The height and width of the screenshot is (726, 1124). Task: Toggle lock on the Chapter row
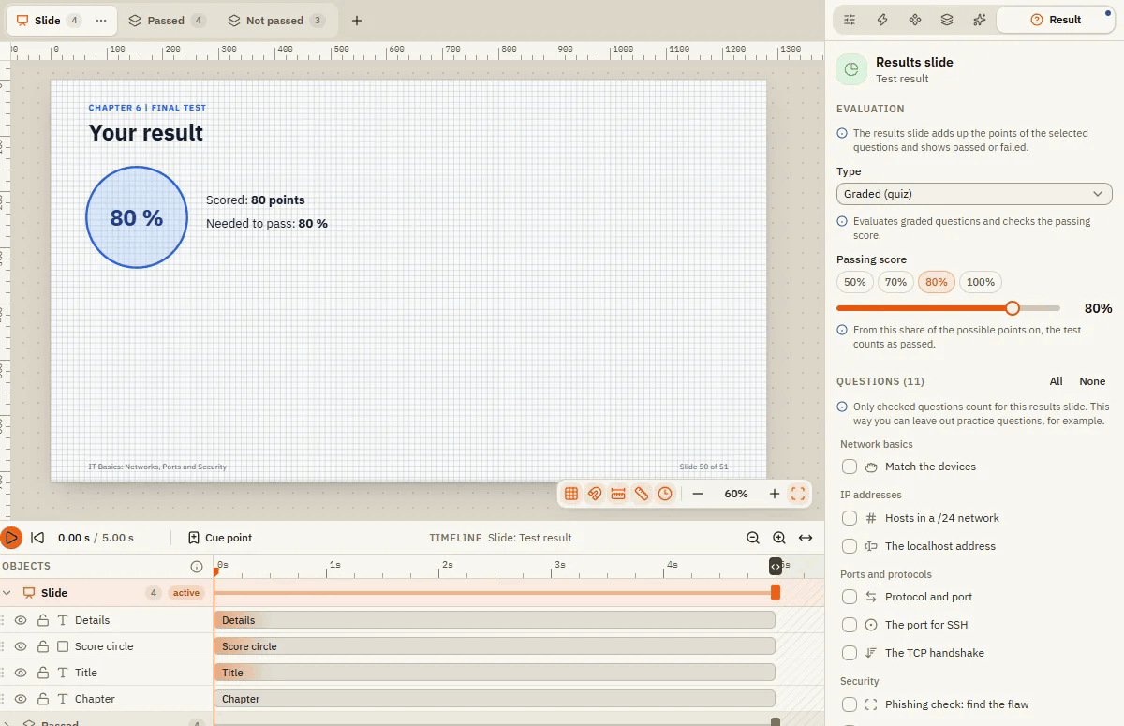click(43, 699)
